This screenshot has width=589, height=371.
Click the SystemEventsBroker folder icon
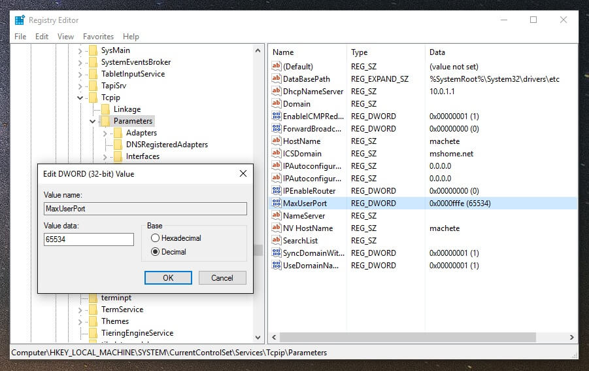(93, 62)
